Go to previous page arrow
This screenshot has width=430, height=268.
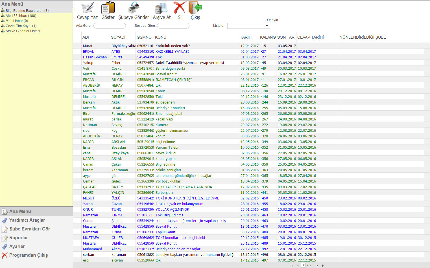[298, 265]
